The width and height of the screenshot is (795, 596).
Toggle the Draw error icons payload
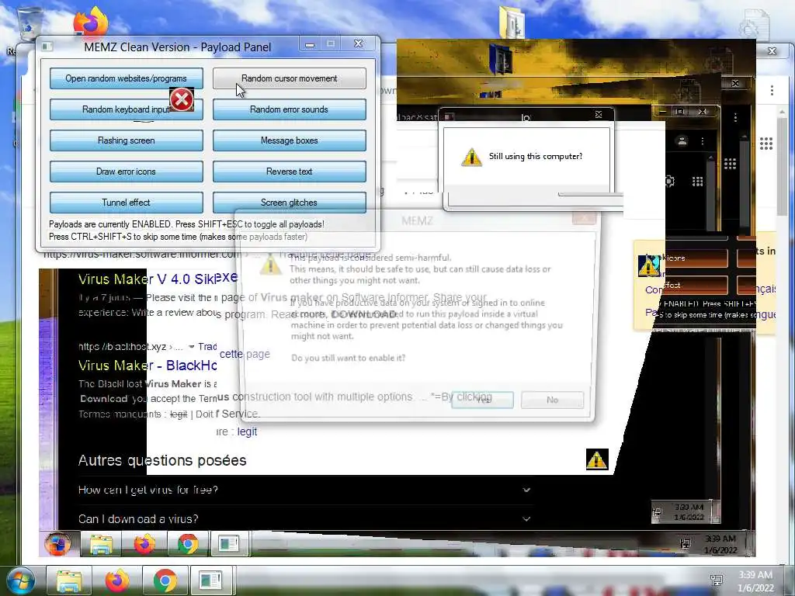[127, 172]
